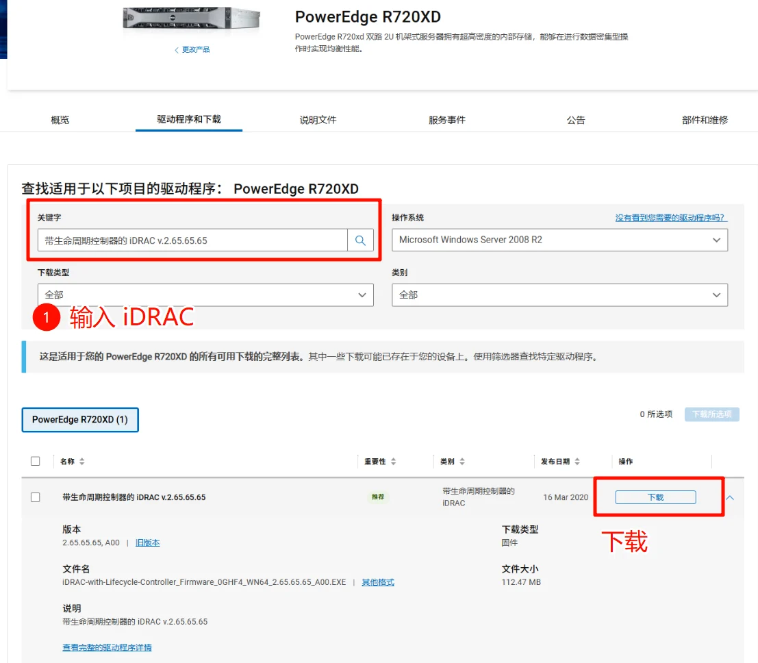Collapse the iDRAC driver row with chevron
This screenshot has height=663, width=758.
730,498
